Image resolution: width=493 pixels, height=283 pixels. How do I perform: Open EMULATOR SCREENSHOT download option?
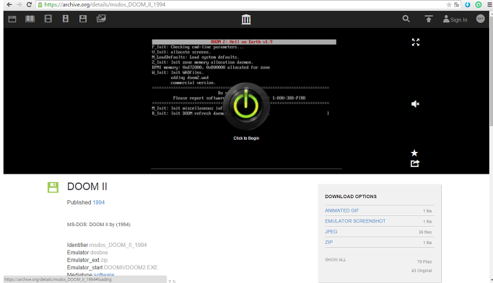(x=355, y=221)
